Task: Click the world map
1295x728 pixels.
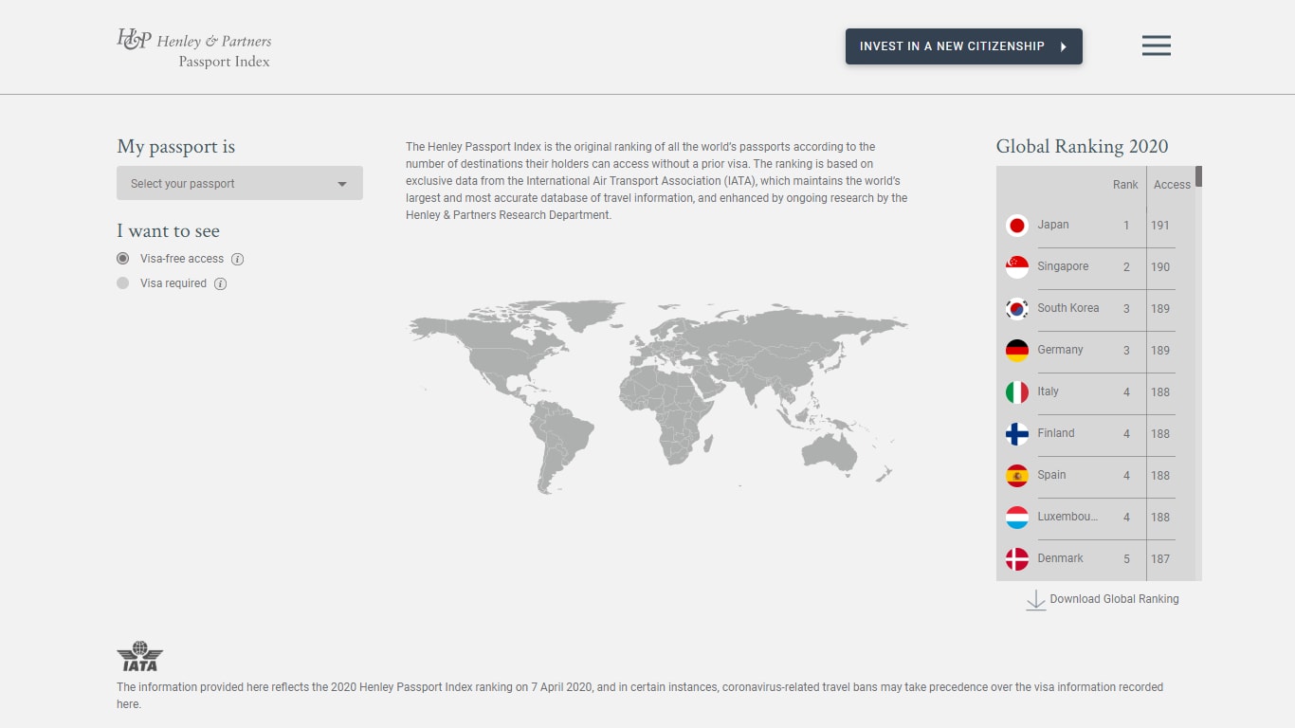Action: pyautogui.click(x=657, y=396)
